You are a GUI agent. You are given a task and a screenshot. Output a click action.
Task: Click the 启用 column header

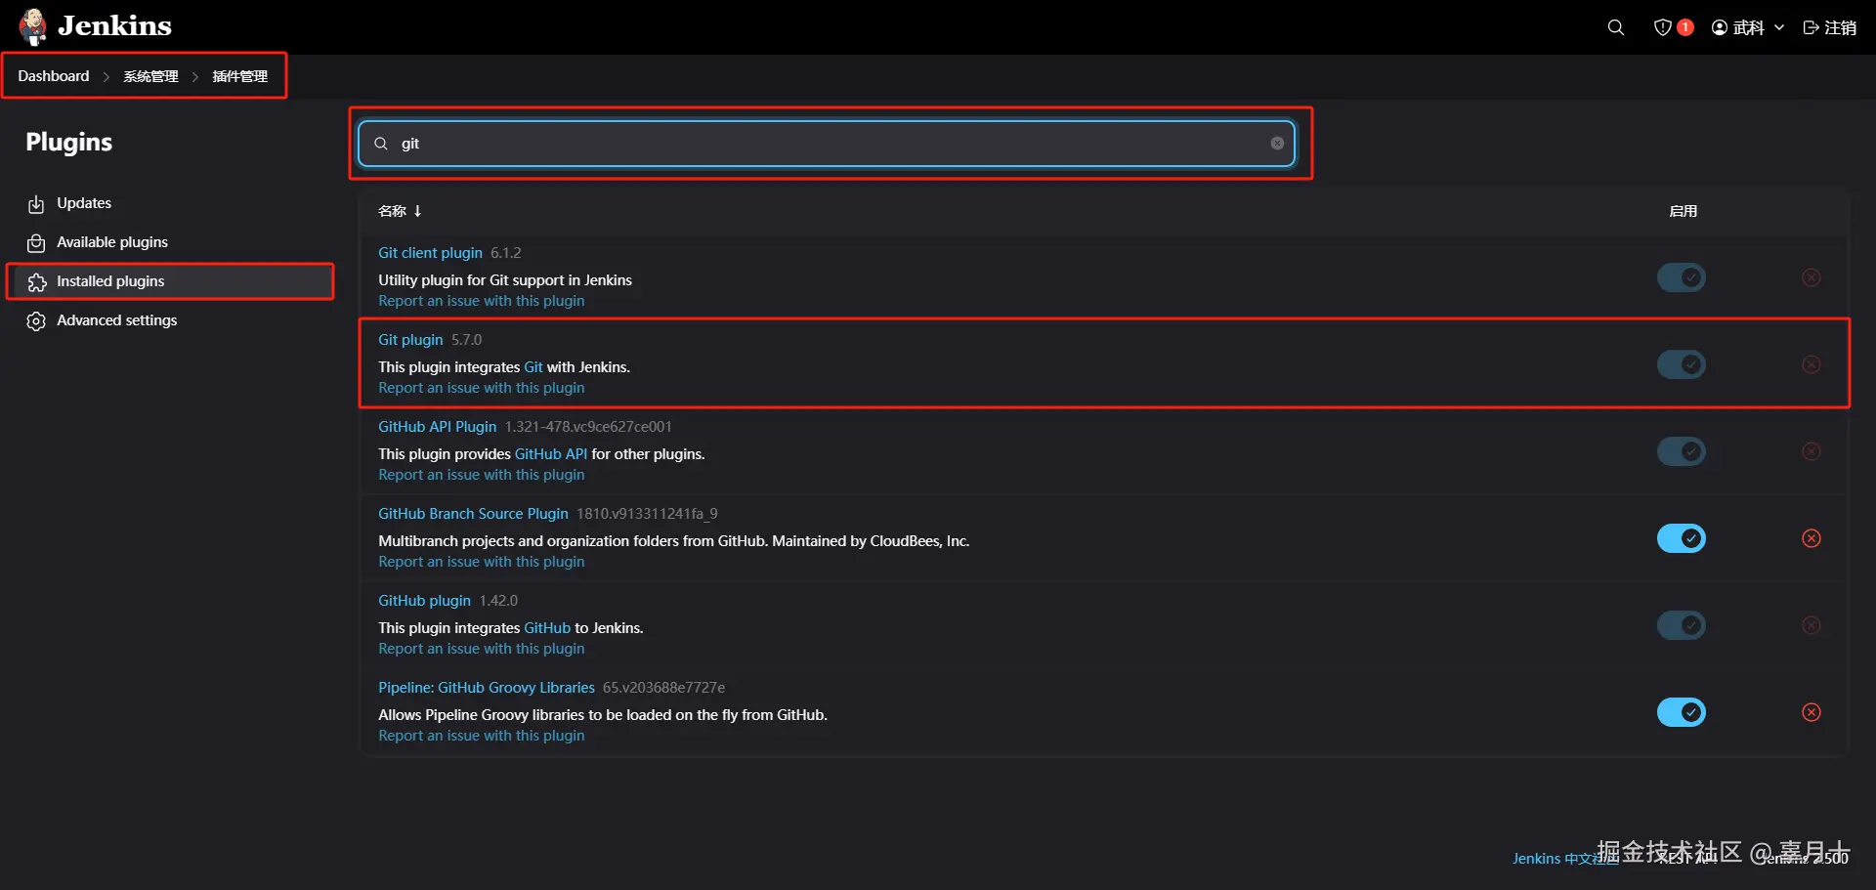point(1683,211)
